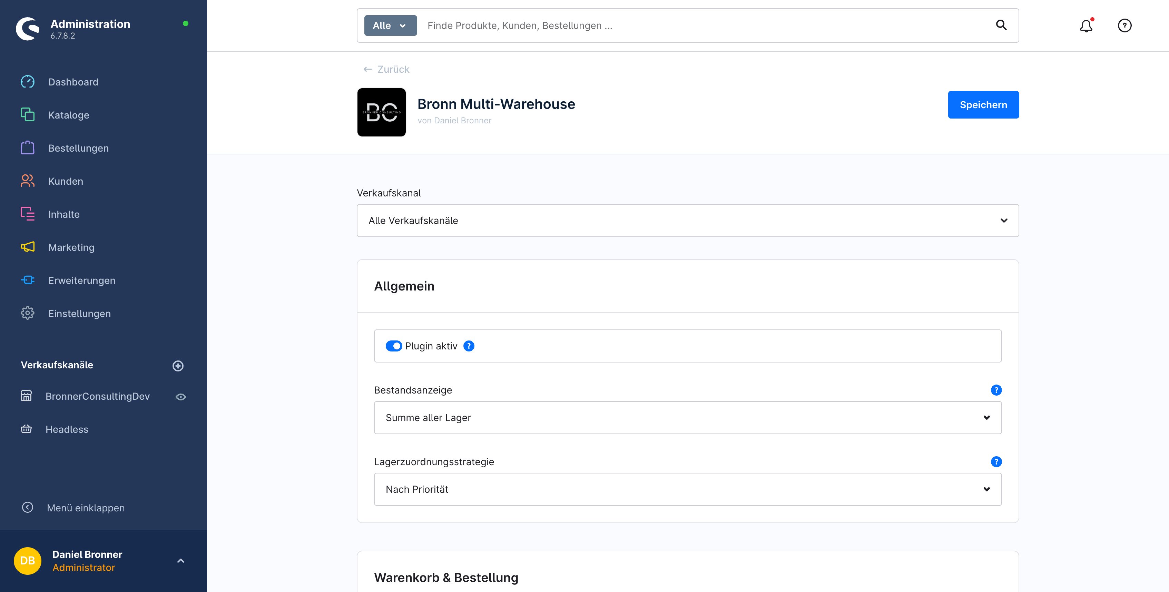1169x592 pixels.
Task: Open the notifications bell
Action: [x=1085, y=25]
